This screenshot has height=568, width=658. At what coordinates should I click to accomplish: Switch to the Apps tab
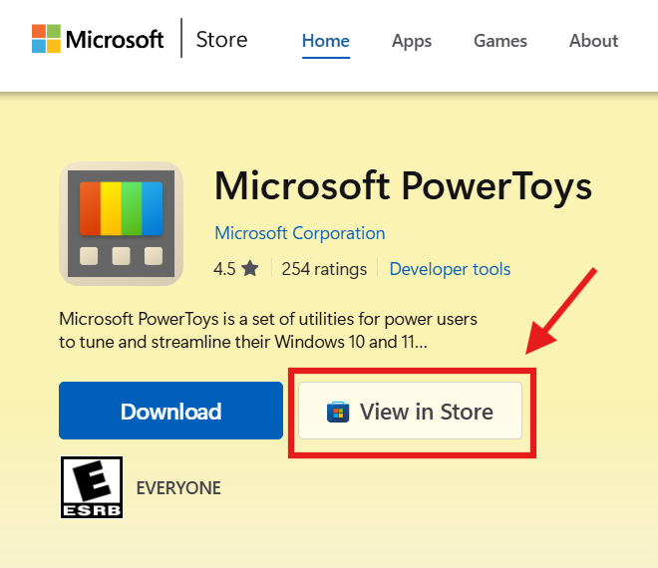pos(412,41)
